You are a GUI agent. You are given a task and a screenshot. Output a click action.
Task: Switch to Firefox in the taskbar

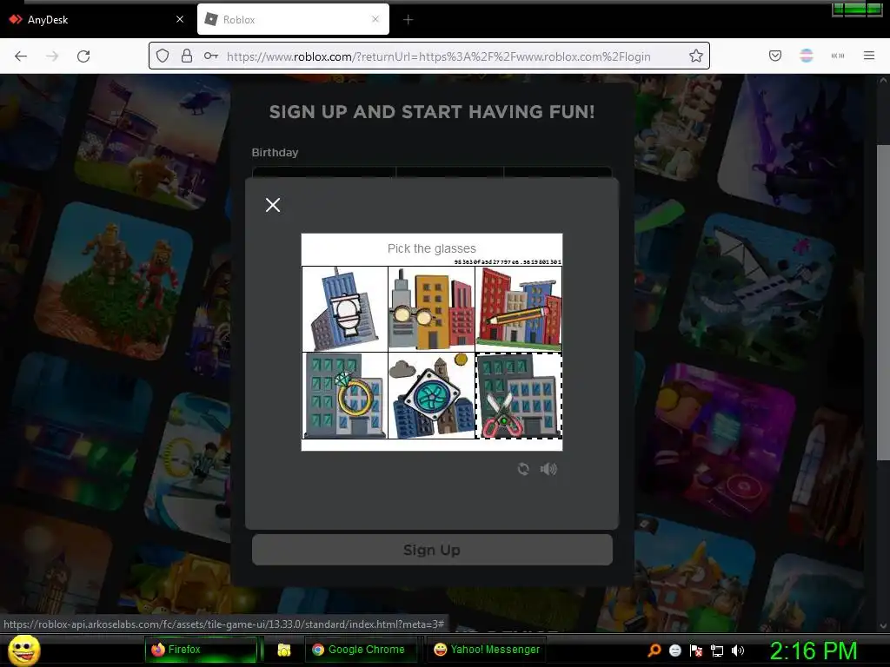(x=201, y=650)
